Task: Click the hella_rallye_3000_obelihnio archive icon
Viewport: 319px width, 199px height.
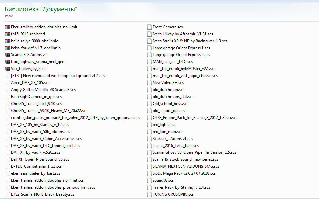Action: click(8, 41)
